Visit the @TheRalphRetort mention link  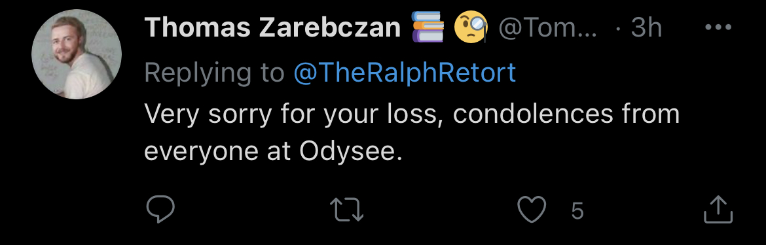tap(405, 73)
